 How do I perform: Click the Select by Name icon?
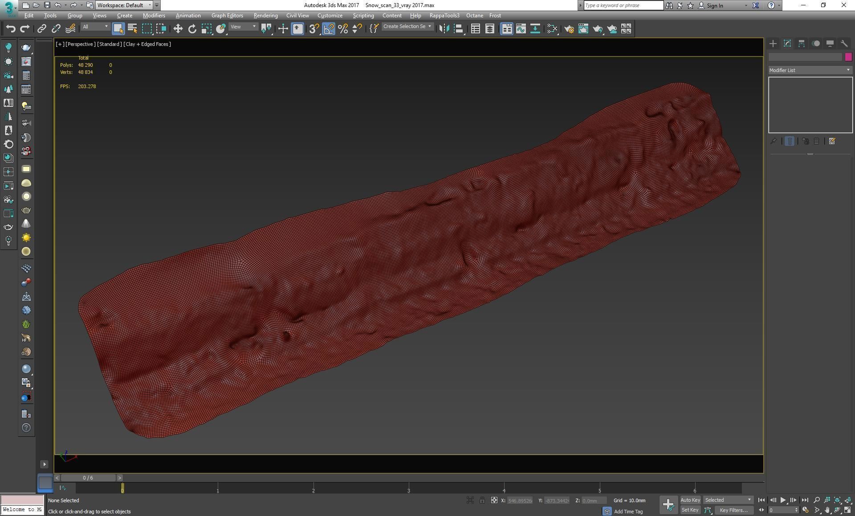[132, 29]
